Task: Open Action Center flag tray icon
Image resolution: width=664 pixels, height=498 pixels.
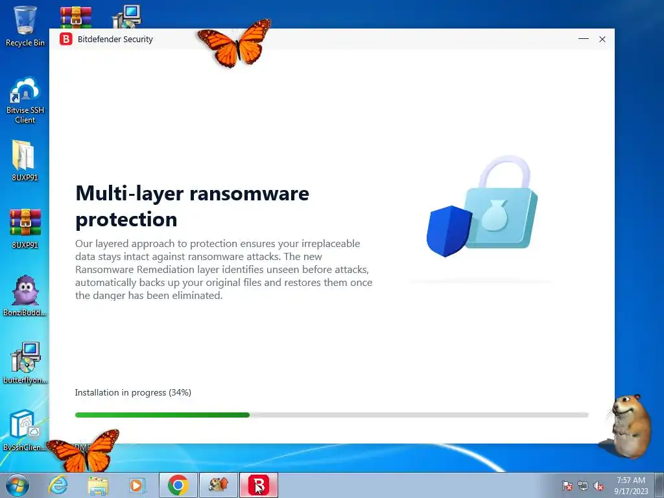Action: pos(567,486)
